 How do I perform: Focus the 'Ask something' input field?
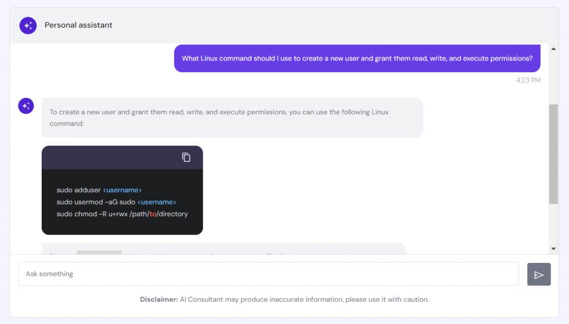[268, 274]
